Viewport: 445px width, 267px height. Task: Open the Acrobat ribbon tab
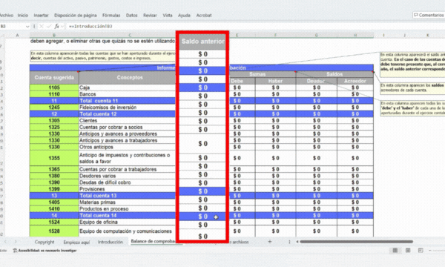point(204,16)
